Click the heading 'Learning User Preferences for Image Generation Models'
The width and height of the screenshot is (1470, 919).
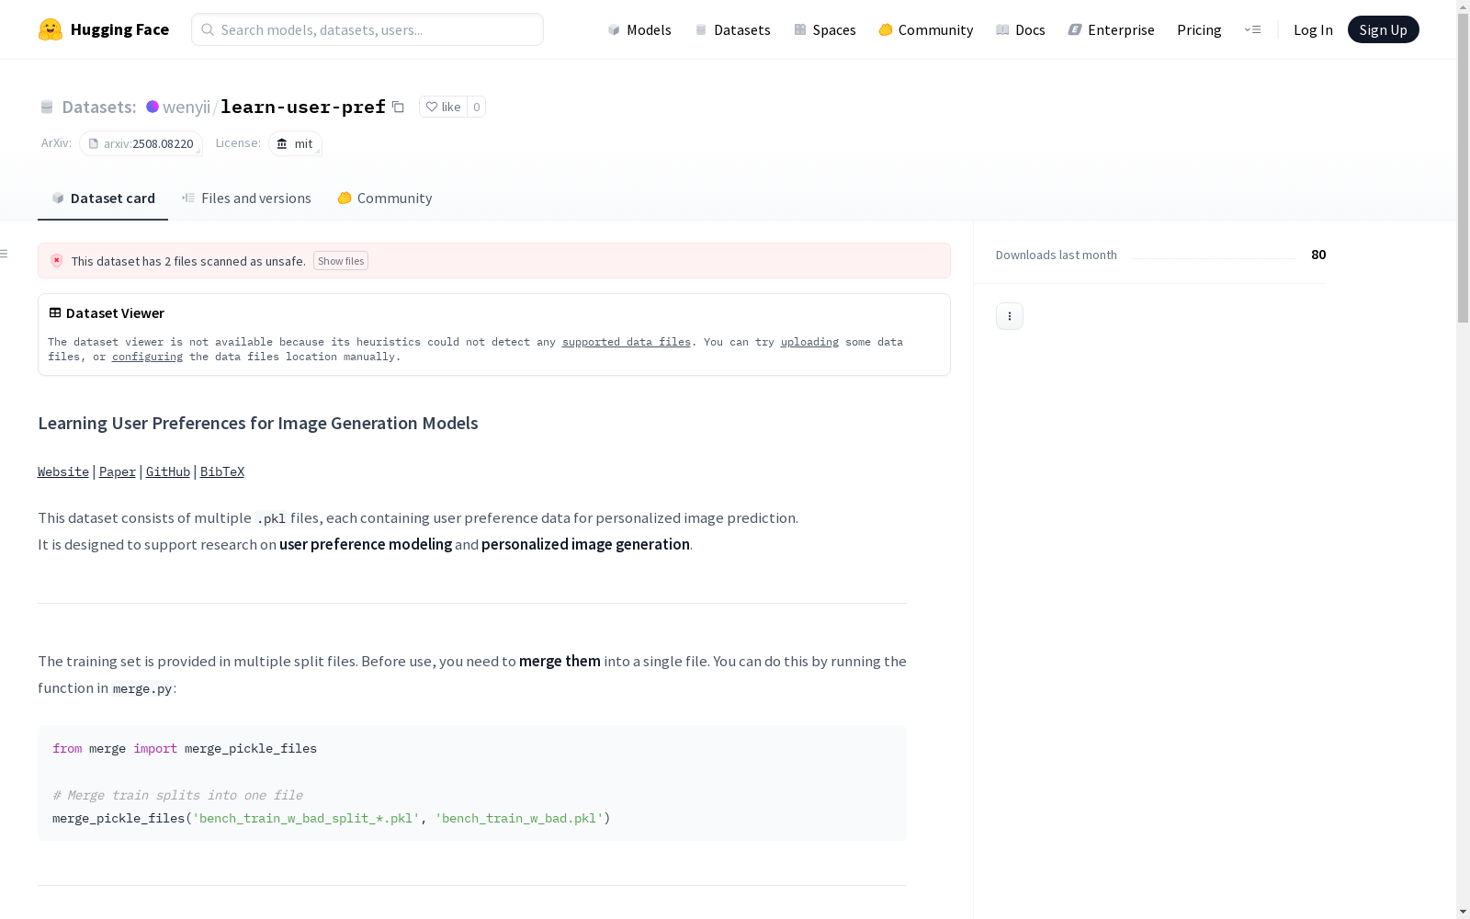pos(258,423)
